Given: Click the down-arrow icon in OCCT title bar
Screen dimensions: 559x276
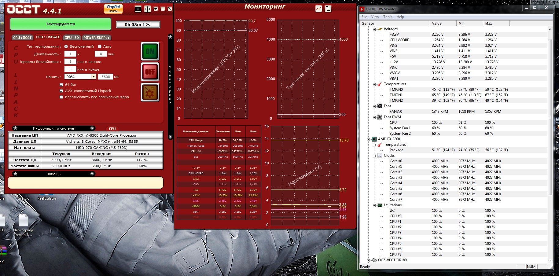Looking at the screenshot, I should pos(156,9).
